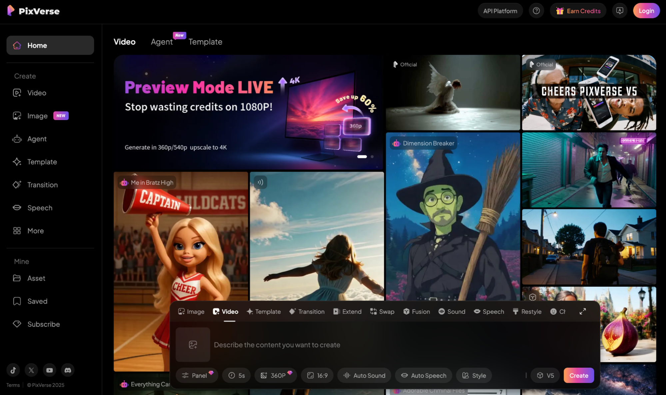Viewport: 666px width, 395px height.
Task: Open Saved under Mine
Action: [50, 301]
